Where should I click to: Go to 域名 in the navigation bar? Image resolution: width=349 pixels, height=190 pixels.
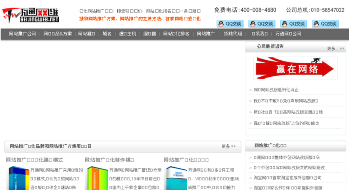point(107,34)
